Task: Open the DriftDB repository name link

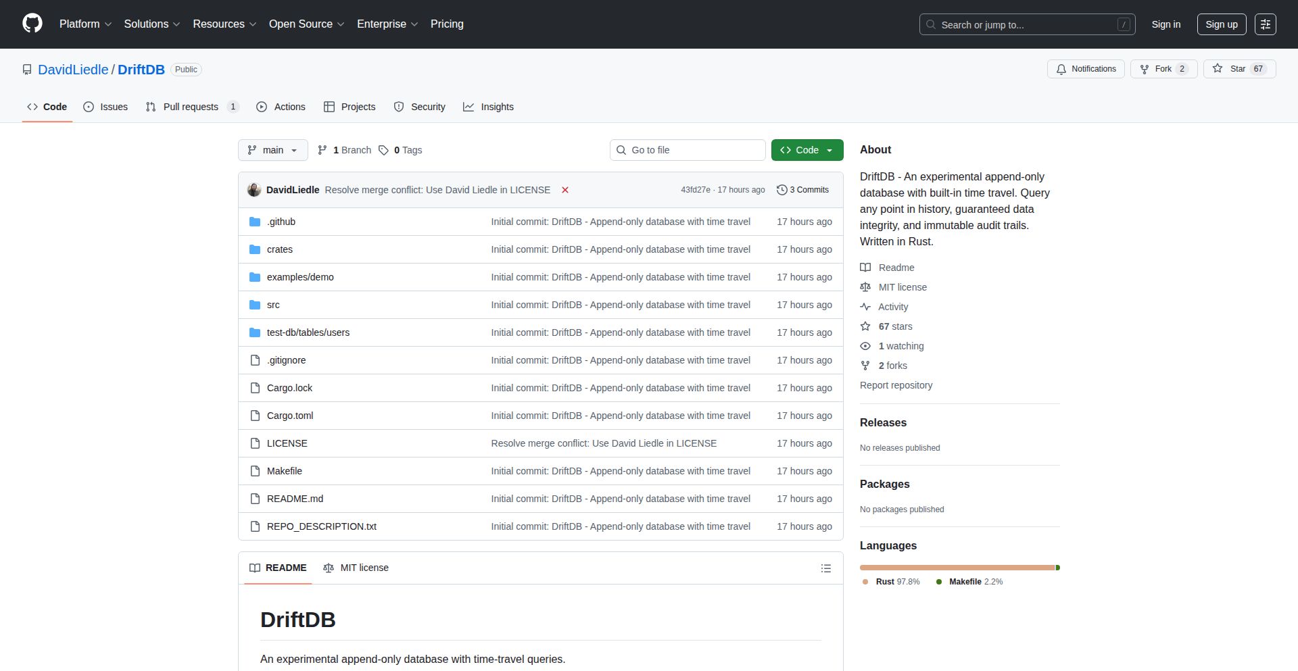Action: [x=141, y=70]
